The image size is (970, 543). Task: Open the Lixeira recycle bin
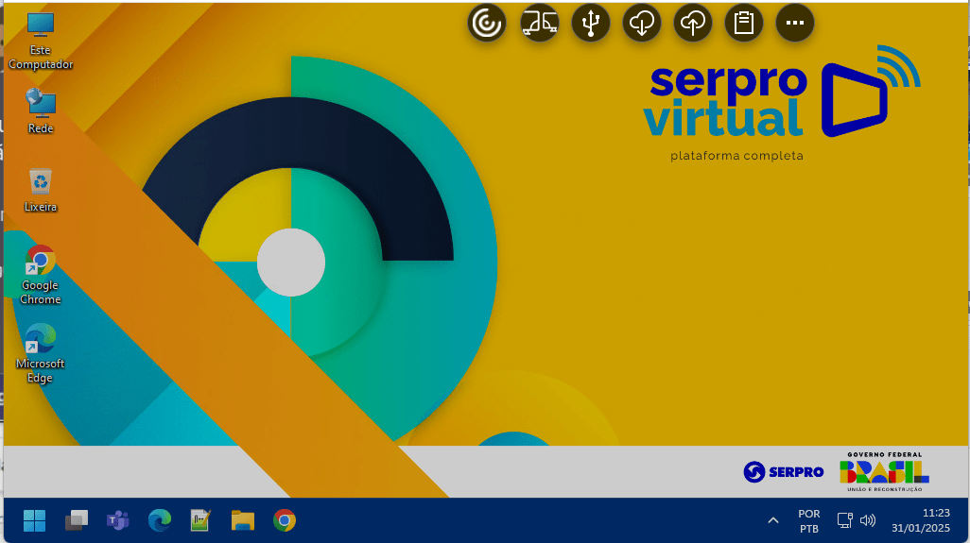coord(41,190)
